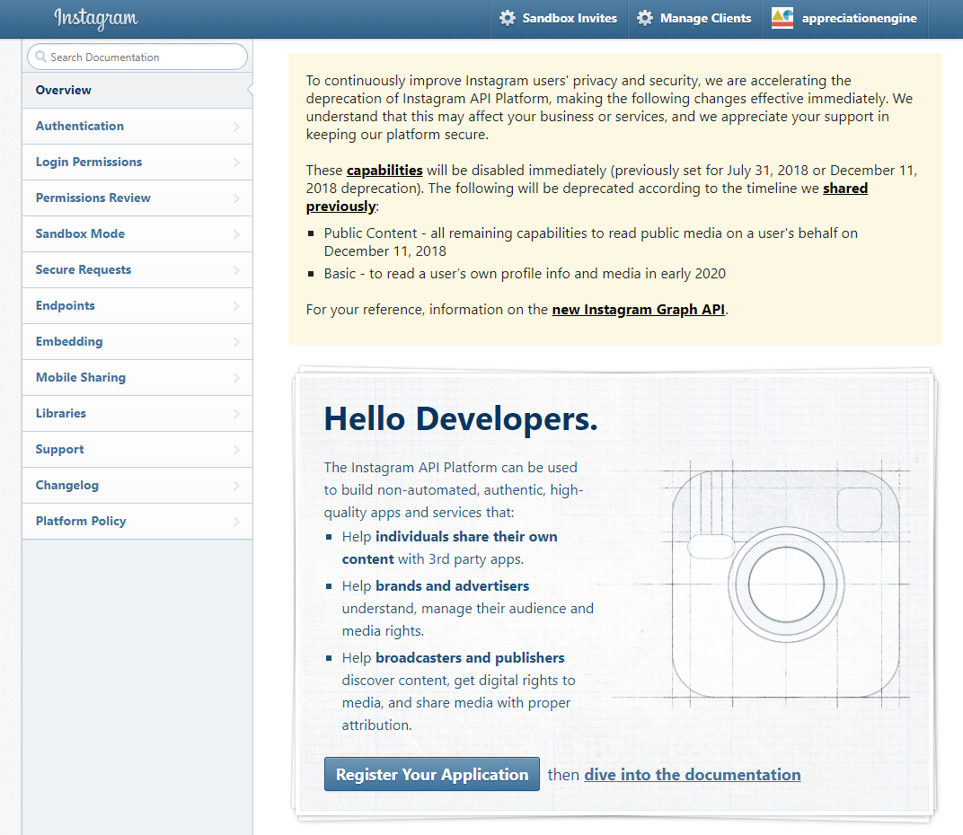Follow dive into the documentation link

pyautogui.click(x=692, y=775)
